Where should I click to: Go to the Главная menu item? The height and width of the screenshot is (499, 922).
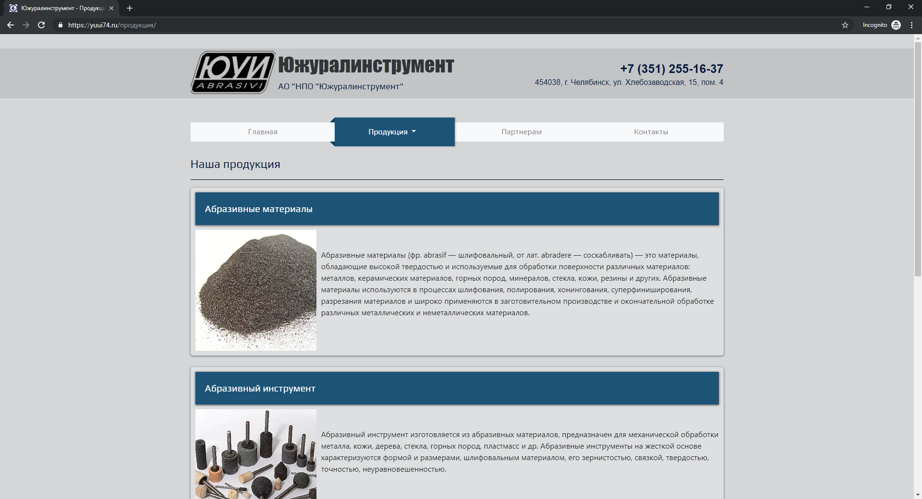[x=262, y=132]
